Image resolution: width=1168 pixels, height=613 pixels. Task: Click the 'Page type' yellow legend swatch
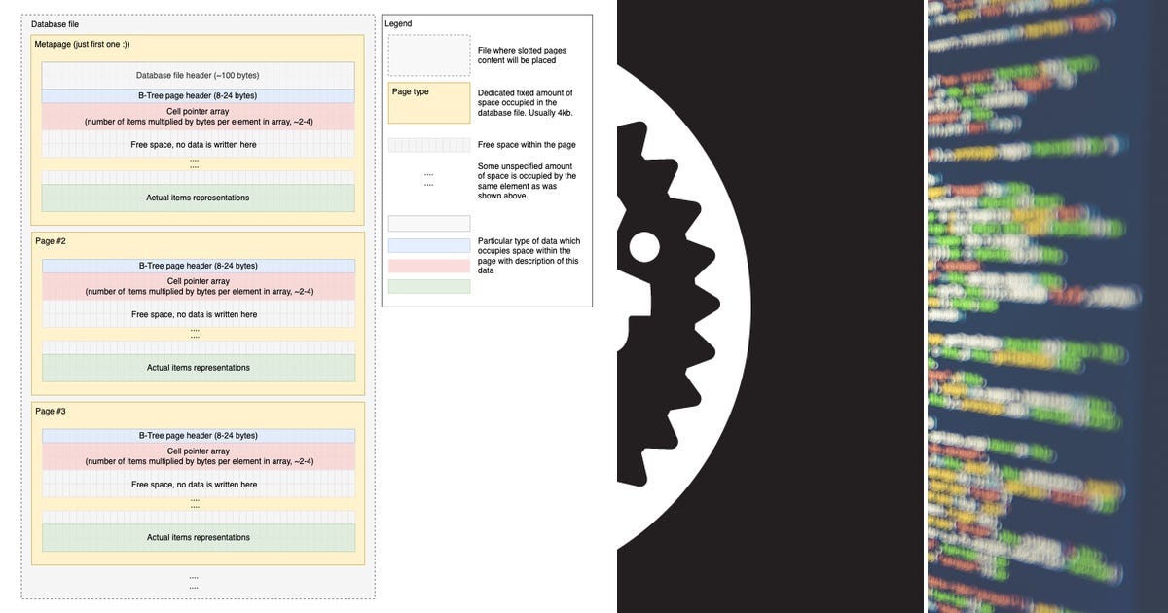click(x=428, y=102)
